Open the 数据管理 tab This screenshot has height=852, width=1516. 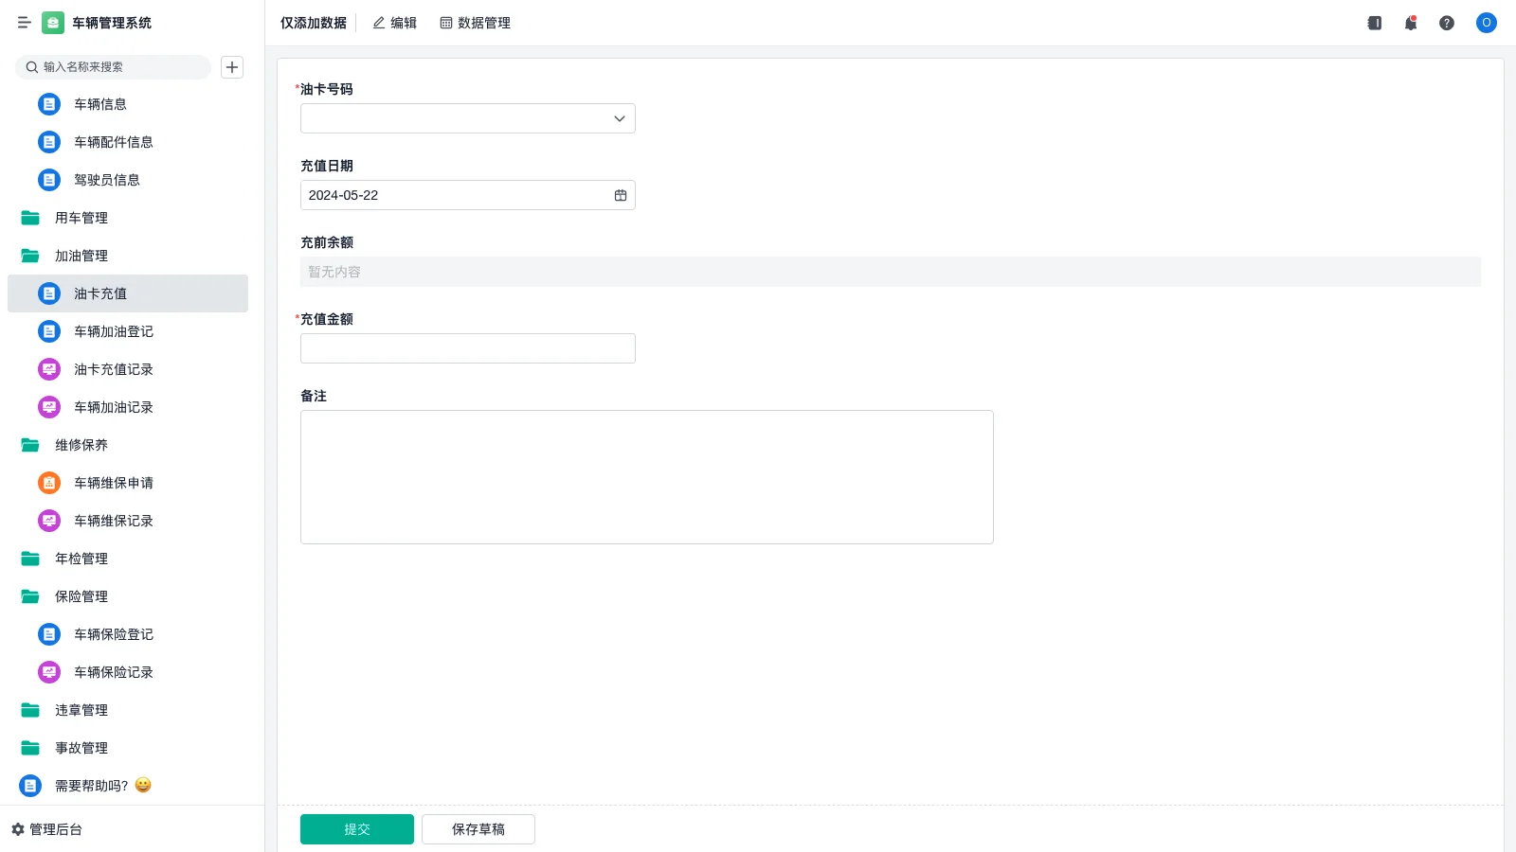tap(476, 23)
